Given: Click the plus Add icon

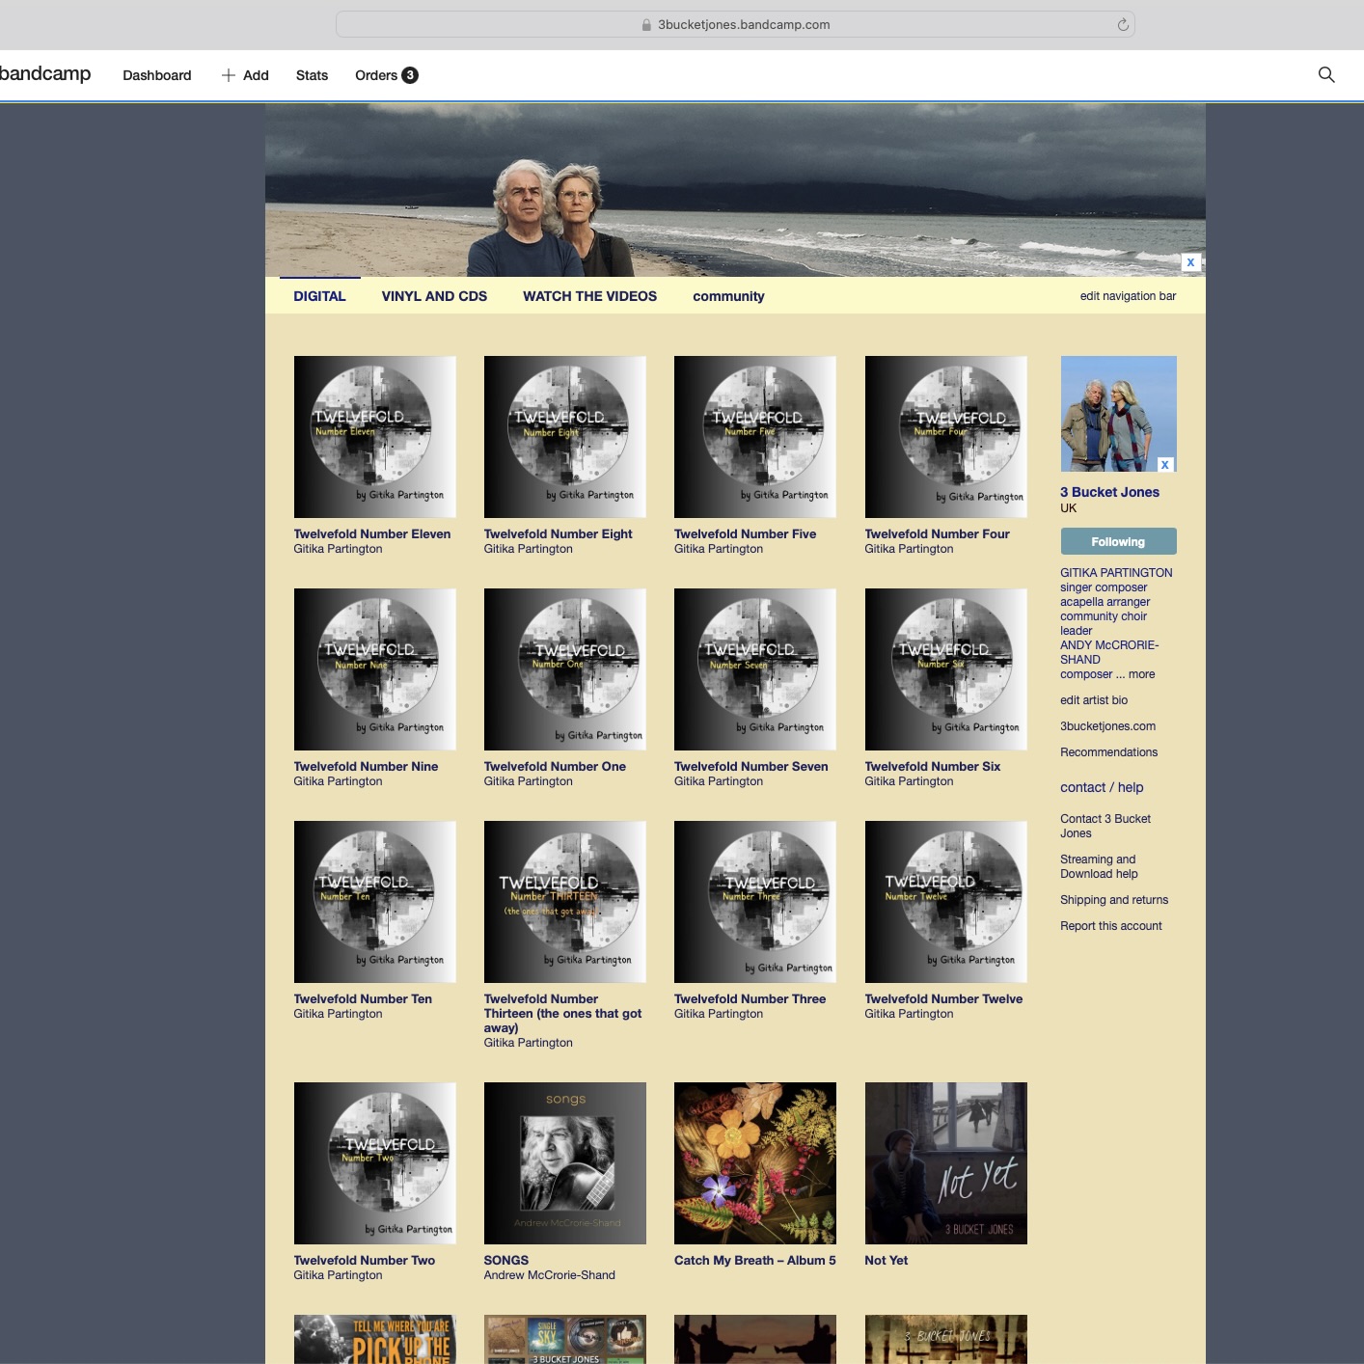Looking at the screenshot, I should tap(229, 75).
